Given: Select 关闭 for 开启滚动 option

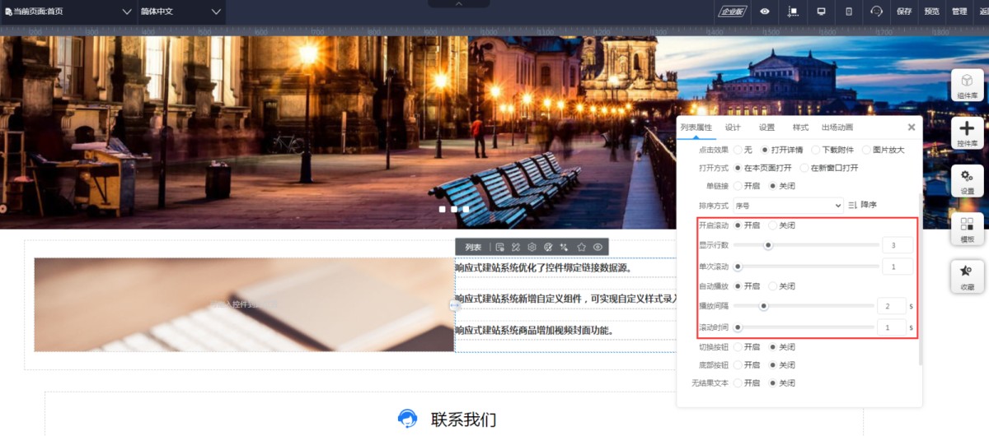Looking at the screenshot, I should [773, 225].
